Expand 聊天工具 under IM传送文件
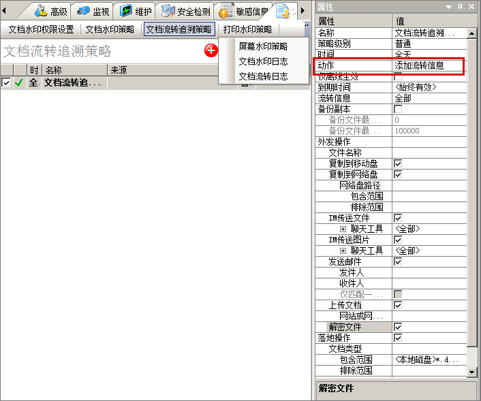 pyautogui.click(x=343, y=229)
